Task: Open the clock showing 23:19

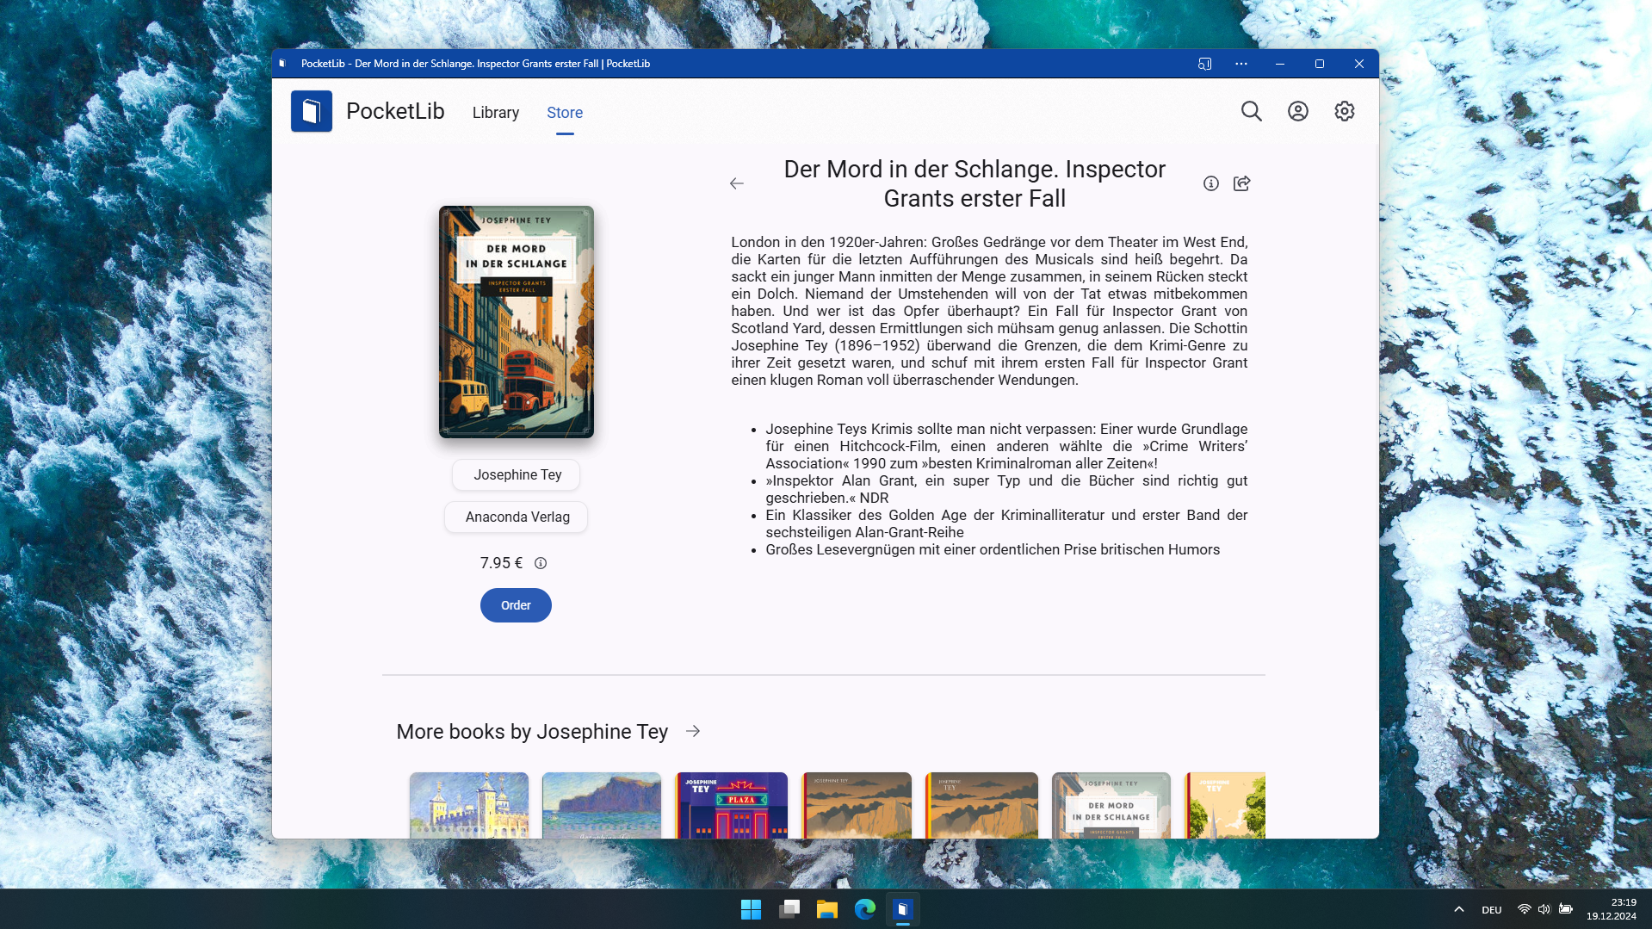Action: pyautogui.click(x=1612, y=909)
